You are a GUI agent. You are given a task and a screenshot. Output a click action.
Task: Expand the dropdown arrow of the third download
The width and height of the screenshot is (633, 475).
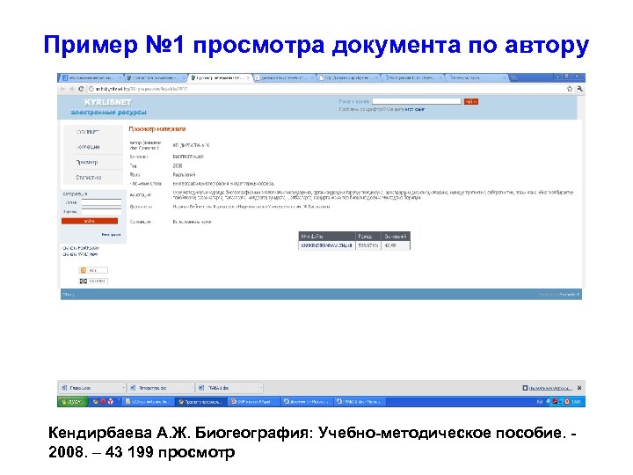click(x=261, y=388)
